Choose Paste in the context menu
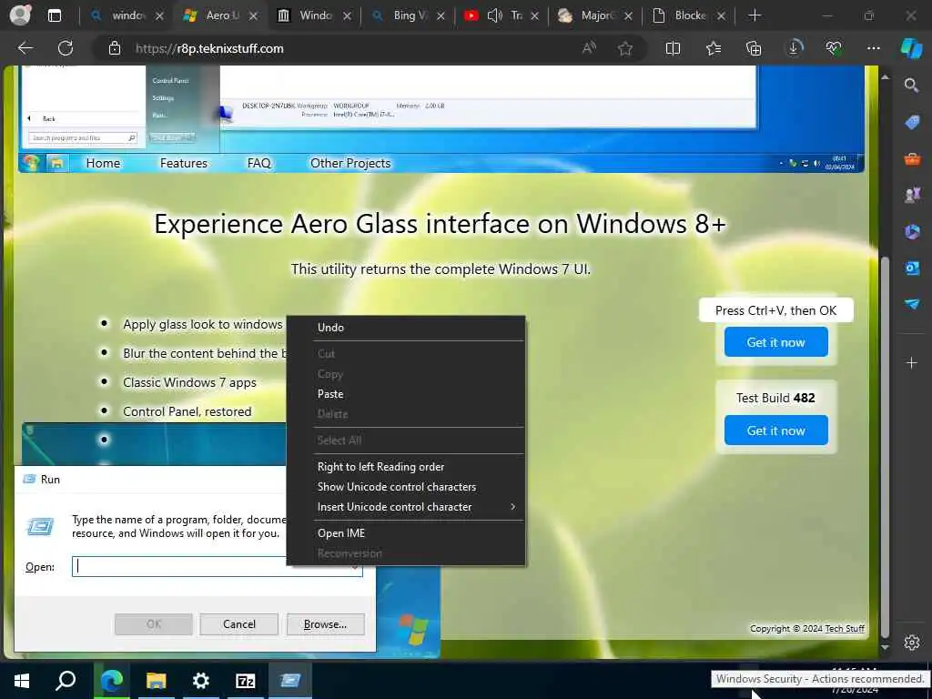 pyautogui.click(x=330, y=393)
